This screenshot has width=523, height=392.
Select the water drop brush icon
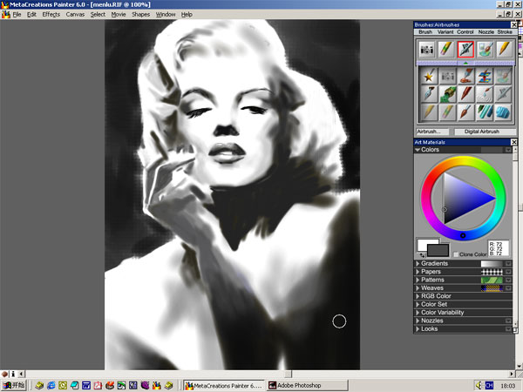[x=485, y=94]
